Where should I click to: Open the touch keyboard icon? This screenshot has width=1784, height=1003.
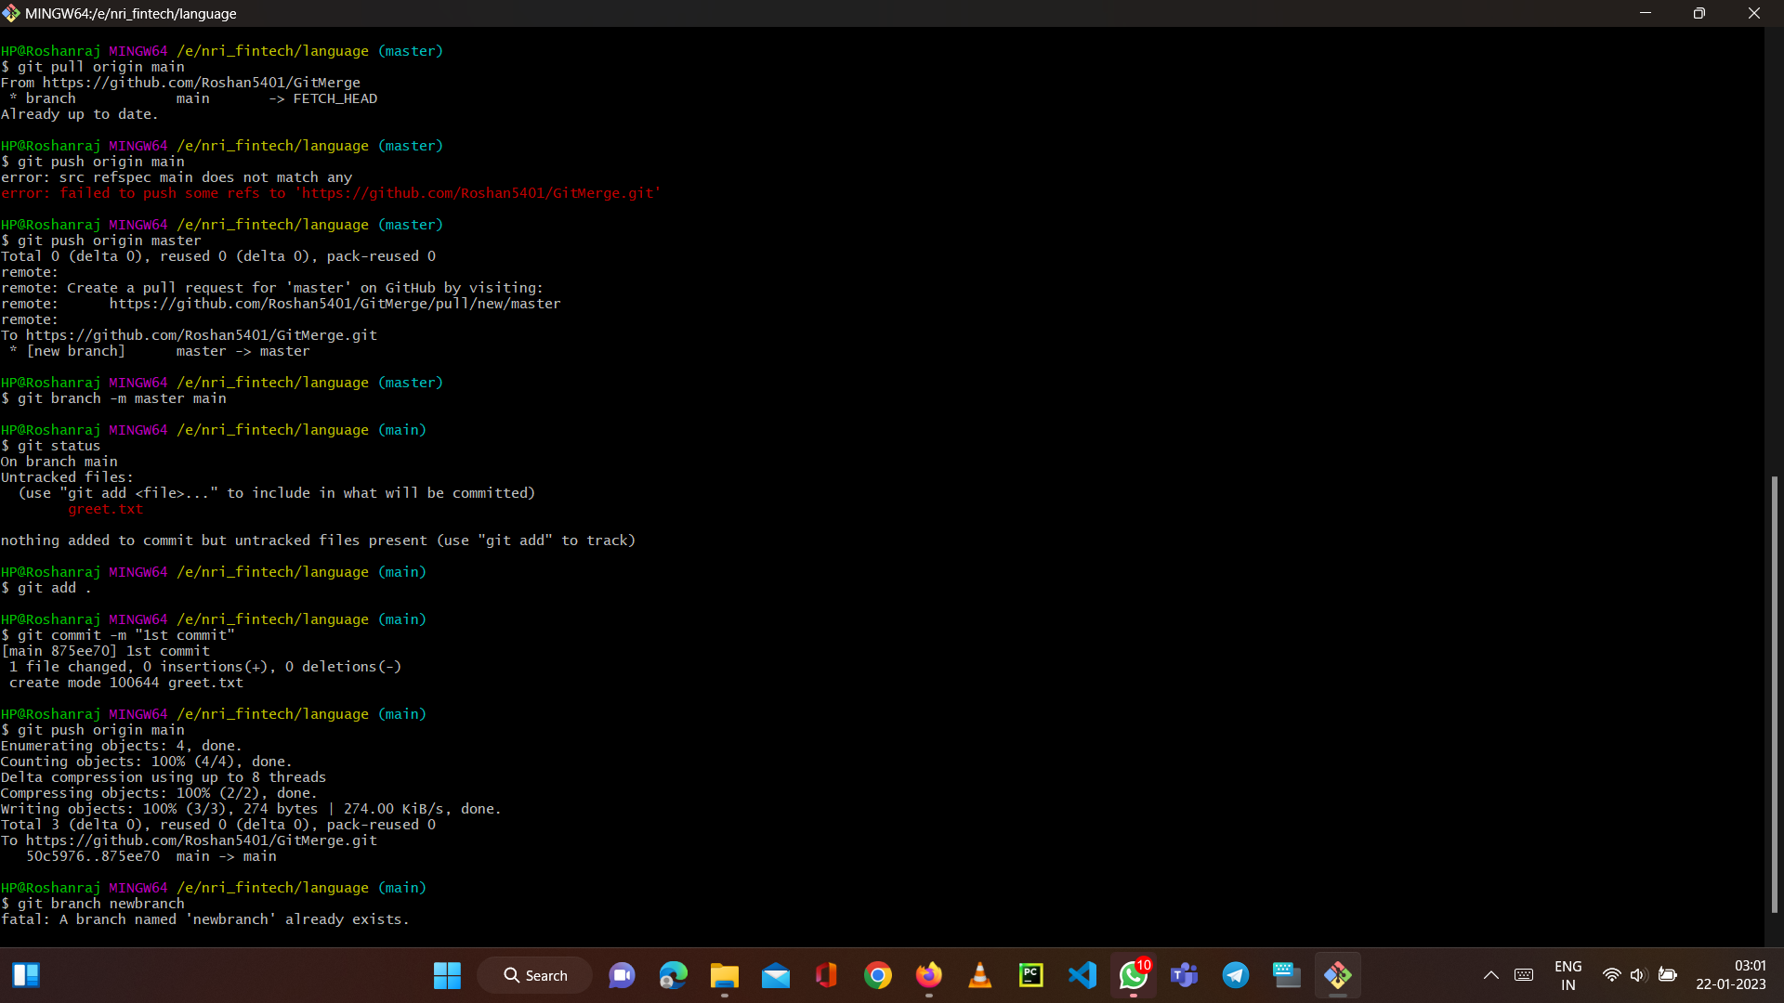click(x=1524, y=975)
